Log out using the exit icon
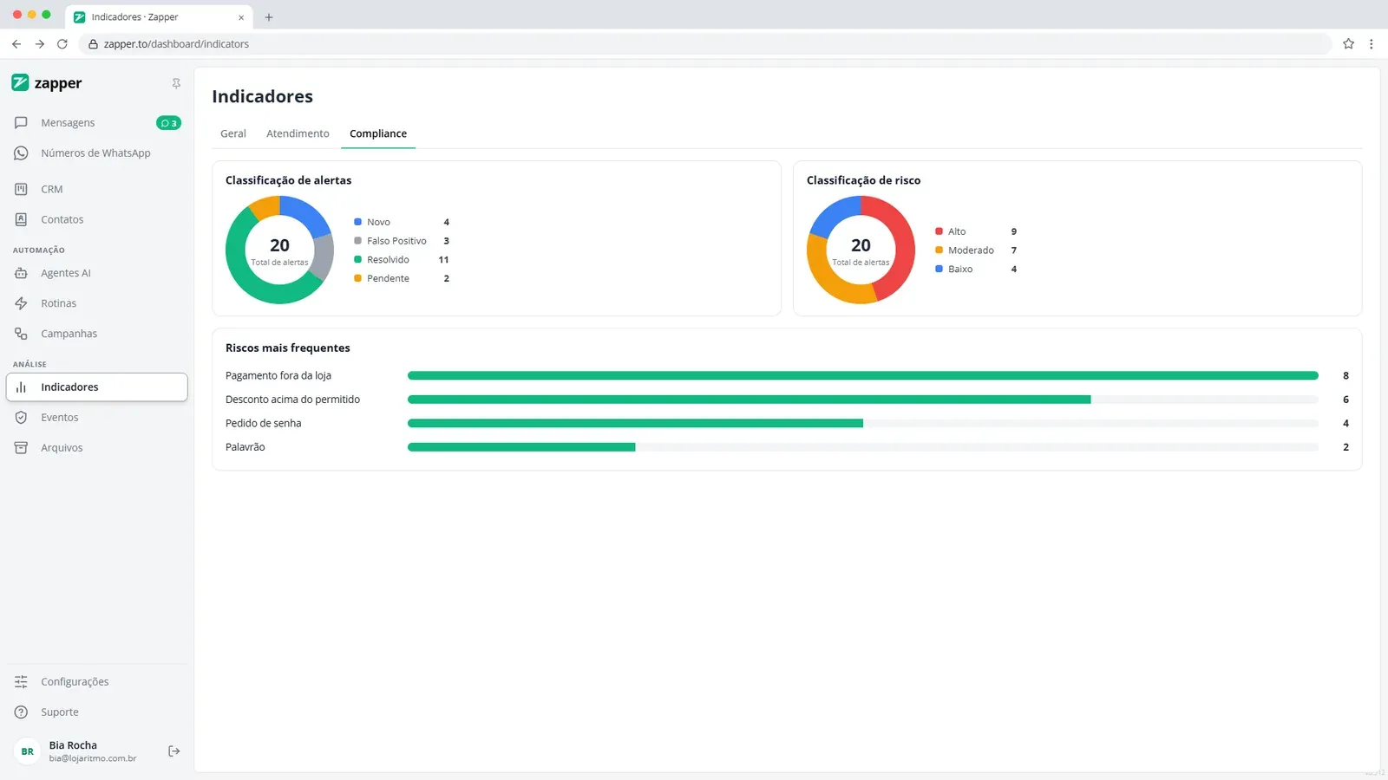 pos(173,751)
